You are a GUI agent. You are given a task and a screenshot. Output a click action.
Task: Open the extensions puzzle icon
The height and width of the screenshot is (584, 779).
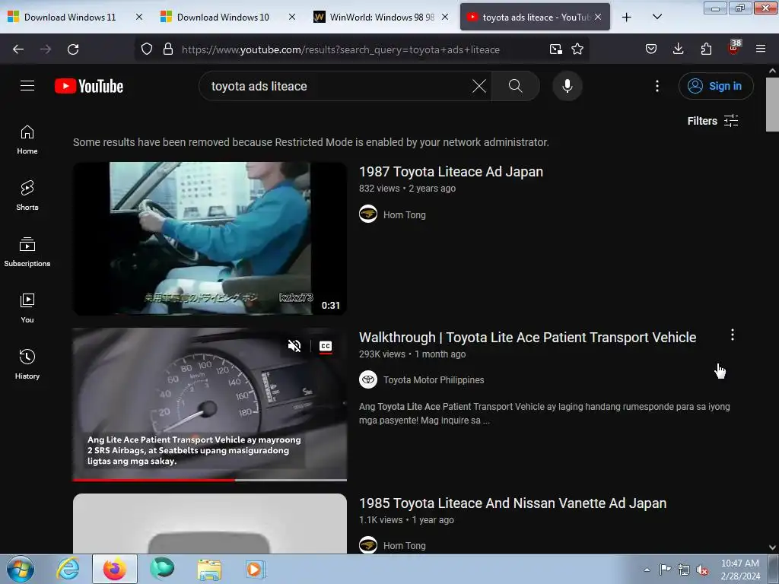(x=706, y=49)
